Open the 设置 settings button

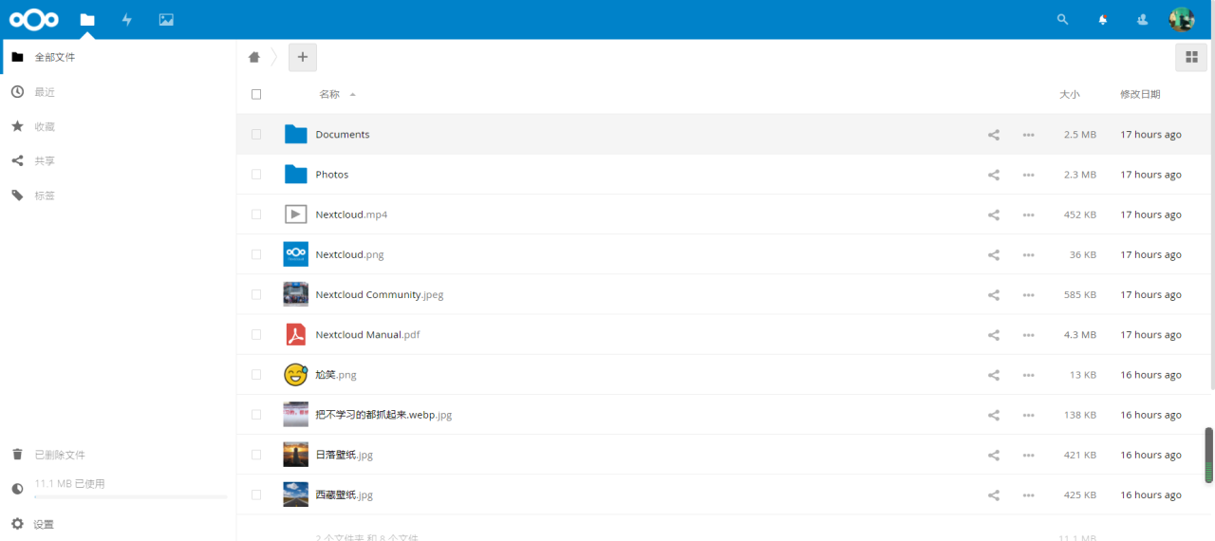pos(44,524)
